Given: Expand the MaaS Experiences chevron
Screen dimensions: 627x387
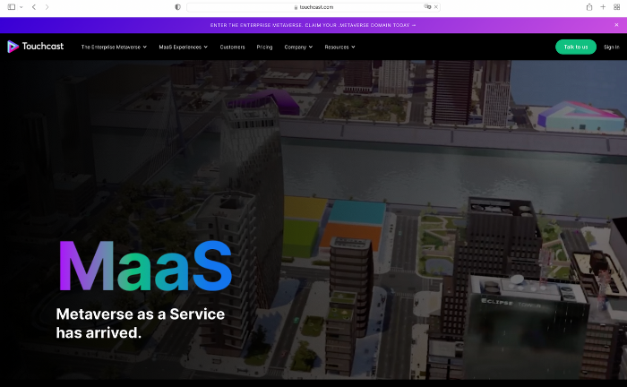Looking at the screenshot, I should pos(205,47).
